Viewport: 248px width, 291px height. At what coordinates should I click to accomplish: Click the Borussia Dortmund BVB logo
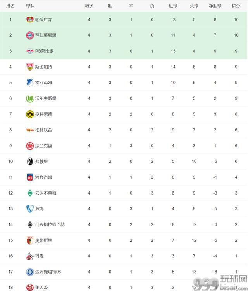tap(30, 114)
